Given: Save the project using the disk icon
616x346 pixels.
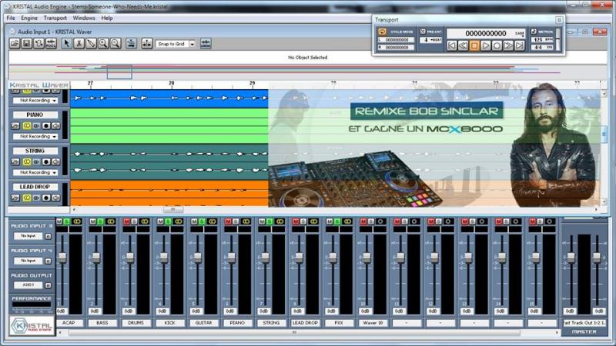Looking at the screenshot, I should click(27, 44).
